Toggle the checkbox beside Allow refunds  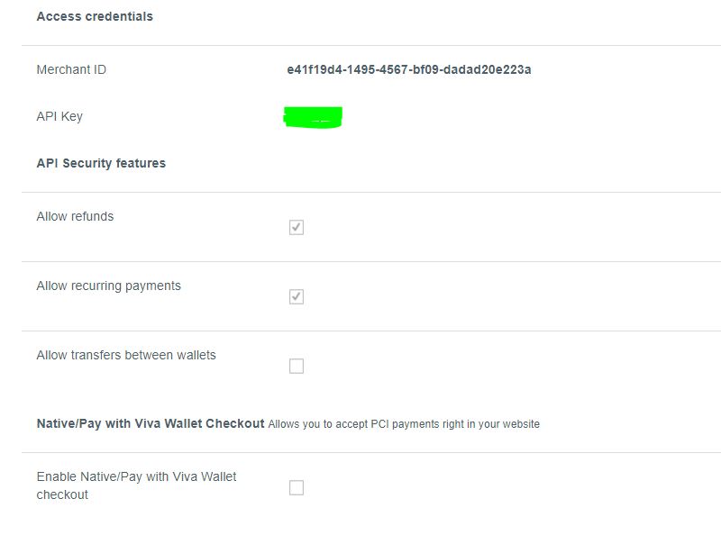pyautogui.click(x=297, y=226)
